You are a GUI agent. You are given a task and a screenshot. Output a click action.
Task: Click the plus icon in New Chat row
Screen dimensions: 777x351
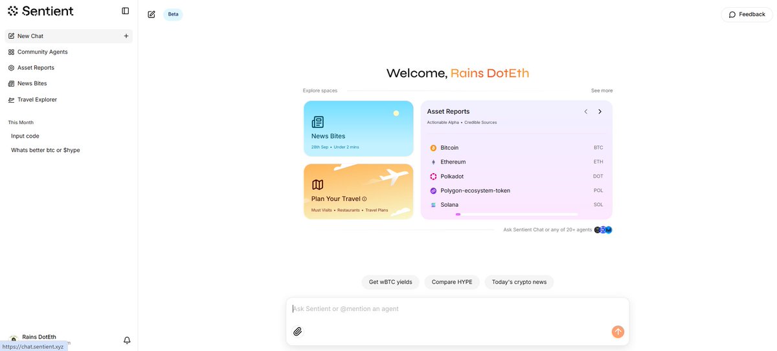[x=126, y=36]
